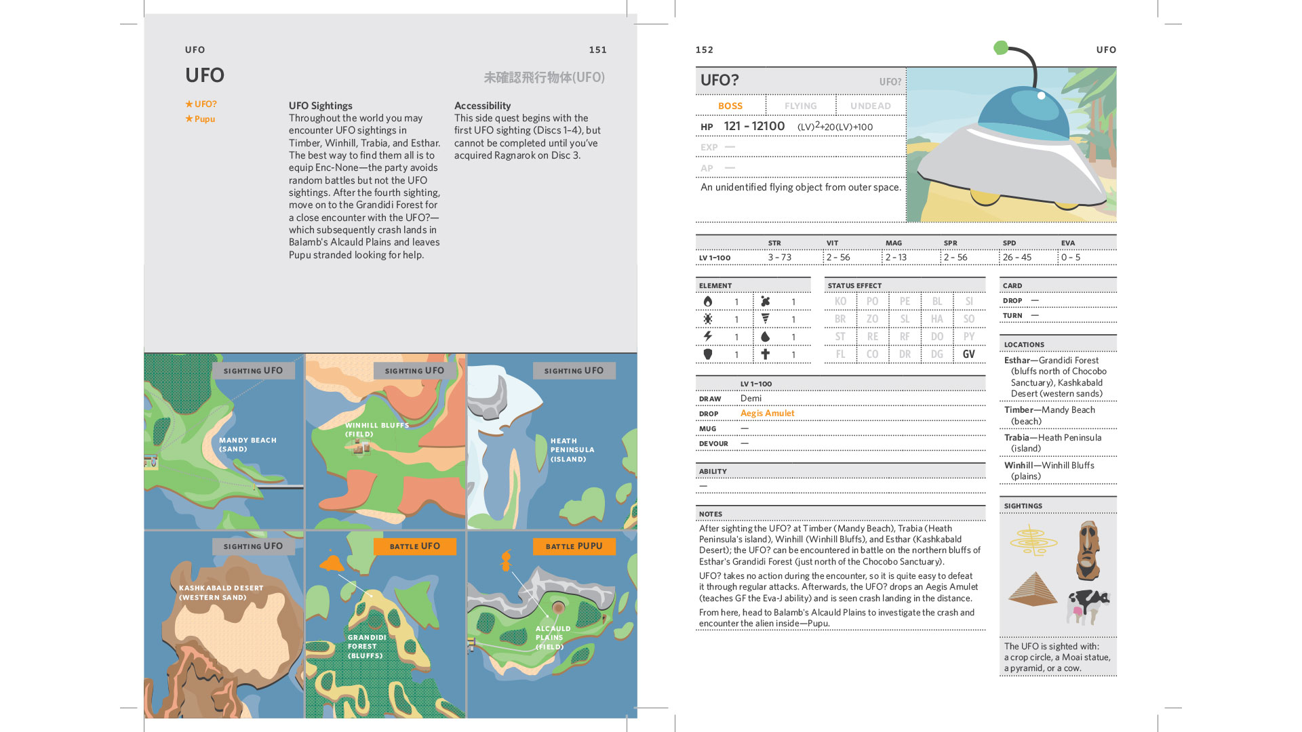
Task: Click the orange Pupu alien marker on map
Action: point(506,561)
